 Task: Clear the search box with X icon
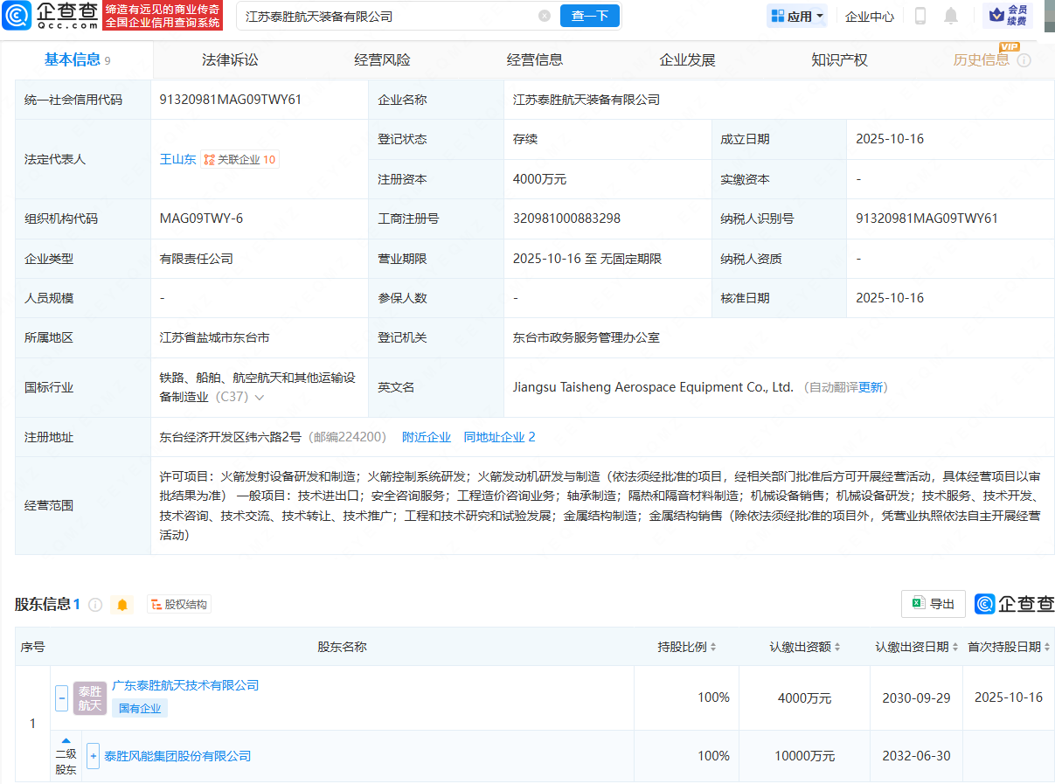click(545, 16)
